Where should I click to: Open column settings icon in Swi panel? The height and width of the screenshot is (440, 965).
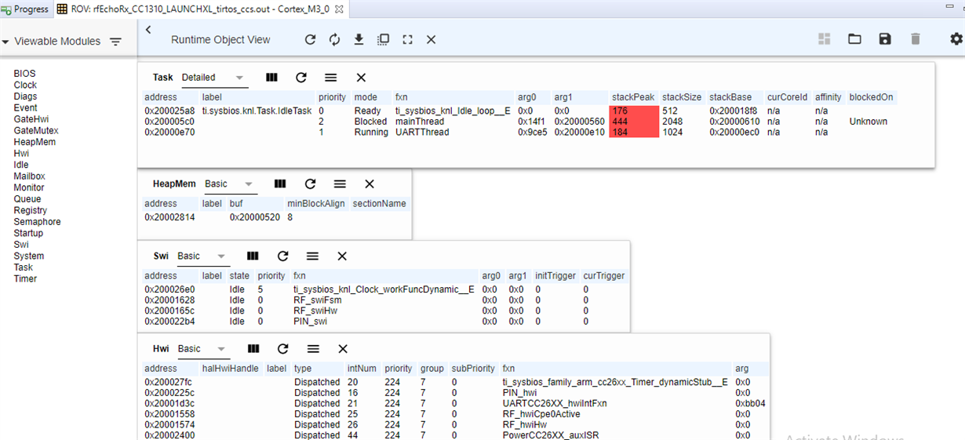coord(253,256)
